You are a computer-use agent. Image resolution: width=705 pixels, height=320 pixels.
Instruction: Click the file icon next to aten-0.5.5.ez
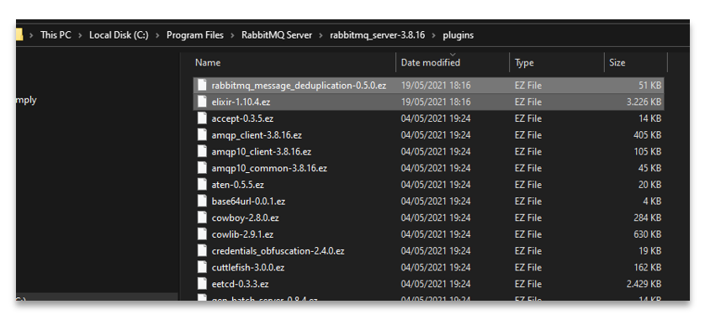pyautogui.click(x=203, y=185)
